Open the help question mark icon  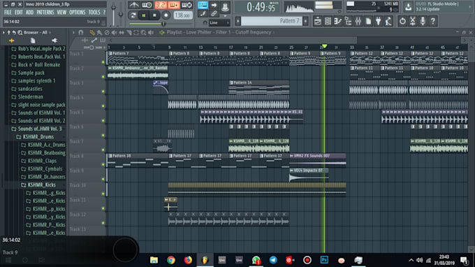coord(433,21)
